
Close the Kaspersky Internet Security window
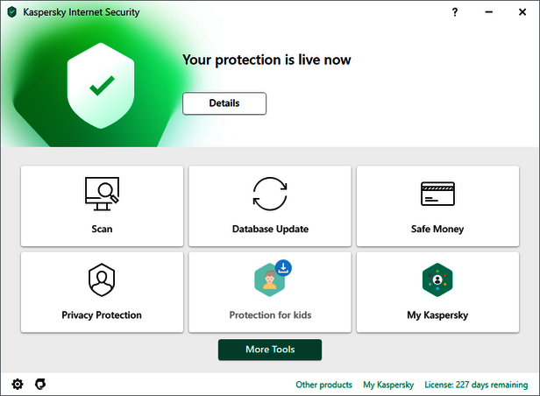pos(522,12)
